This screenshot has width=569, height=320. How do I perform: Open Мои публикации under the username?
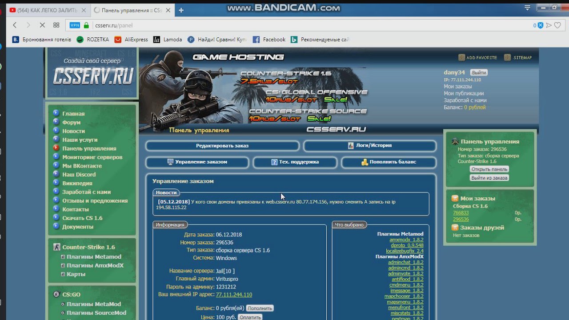point(464,94)
